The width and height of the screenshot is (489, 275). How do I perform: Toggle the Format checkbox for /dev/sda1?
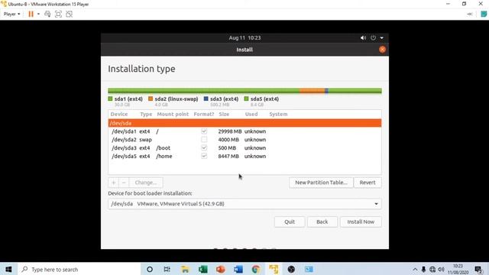(x=204, y=131)
